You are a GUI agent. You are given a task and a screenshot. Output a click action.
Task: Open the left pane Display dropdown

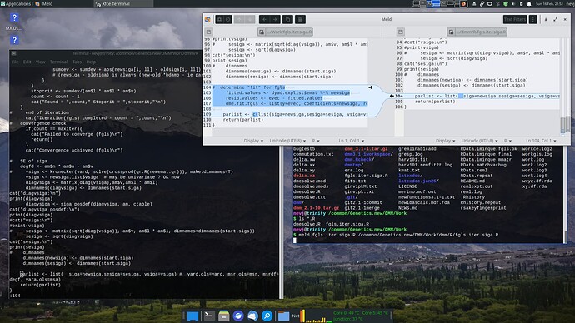click(x=253, y=141)
